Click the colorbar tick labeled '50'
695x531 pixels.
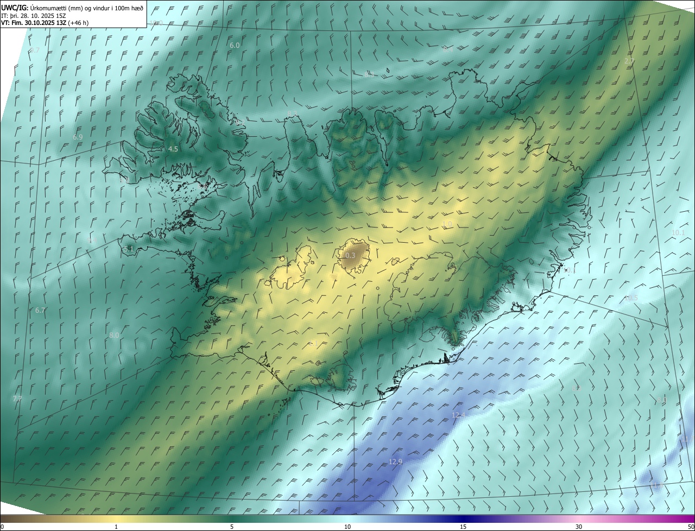(x=691, y=527)
